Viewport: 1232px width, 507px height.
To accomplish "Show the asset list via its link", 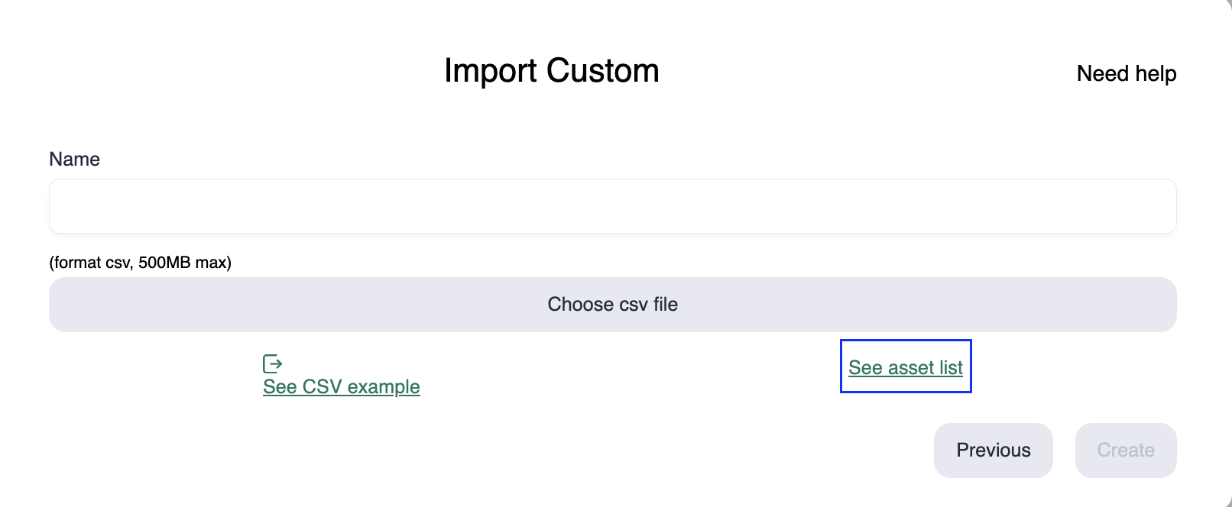I will (x=905, y=367).
